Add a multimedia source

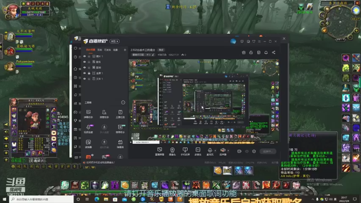tap(198, 152)
